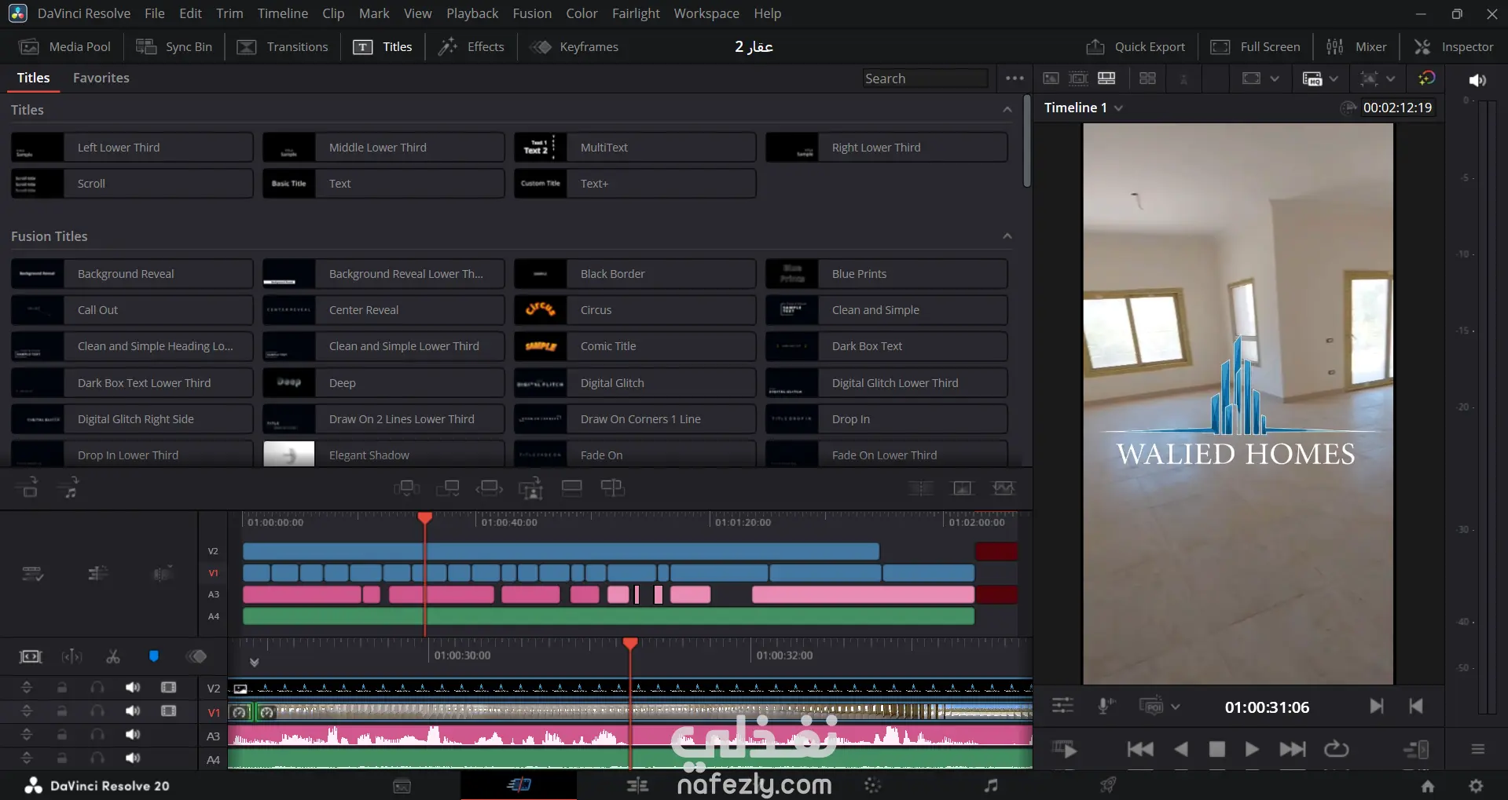This screenshot has width=1508, height=800.
Task: Add a marker with the blue marker icon
Action: (x=154, y=656)
